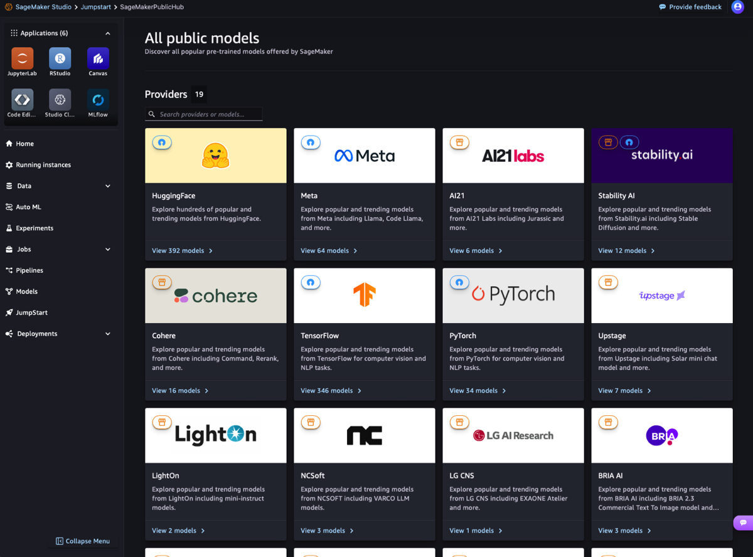Collapse the Applications panel chevron

[107, 33]
